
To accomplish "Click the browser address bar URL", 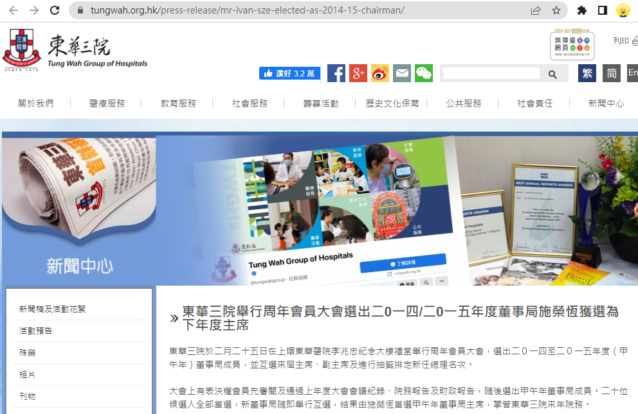I will (248, 10).
